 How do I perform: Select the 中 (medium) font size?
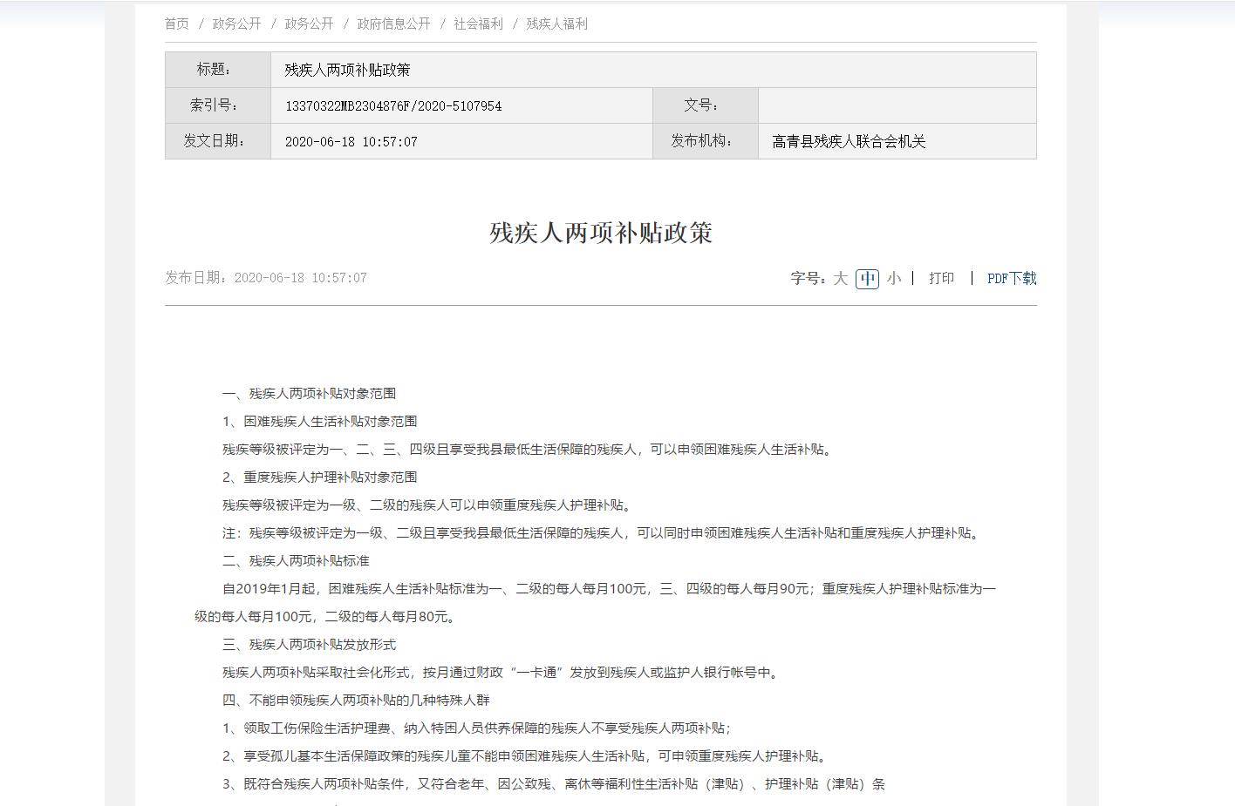(x=867, y=278)
